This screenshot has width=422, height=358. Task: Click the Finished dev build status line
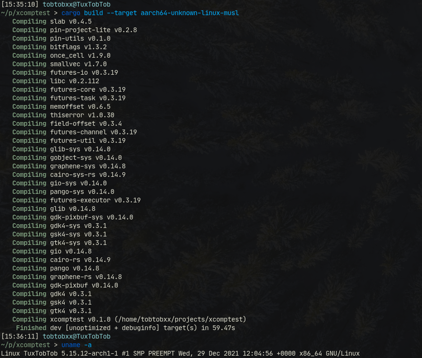(x=126, y=328)
